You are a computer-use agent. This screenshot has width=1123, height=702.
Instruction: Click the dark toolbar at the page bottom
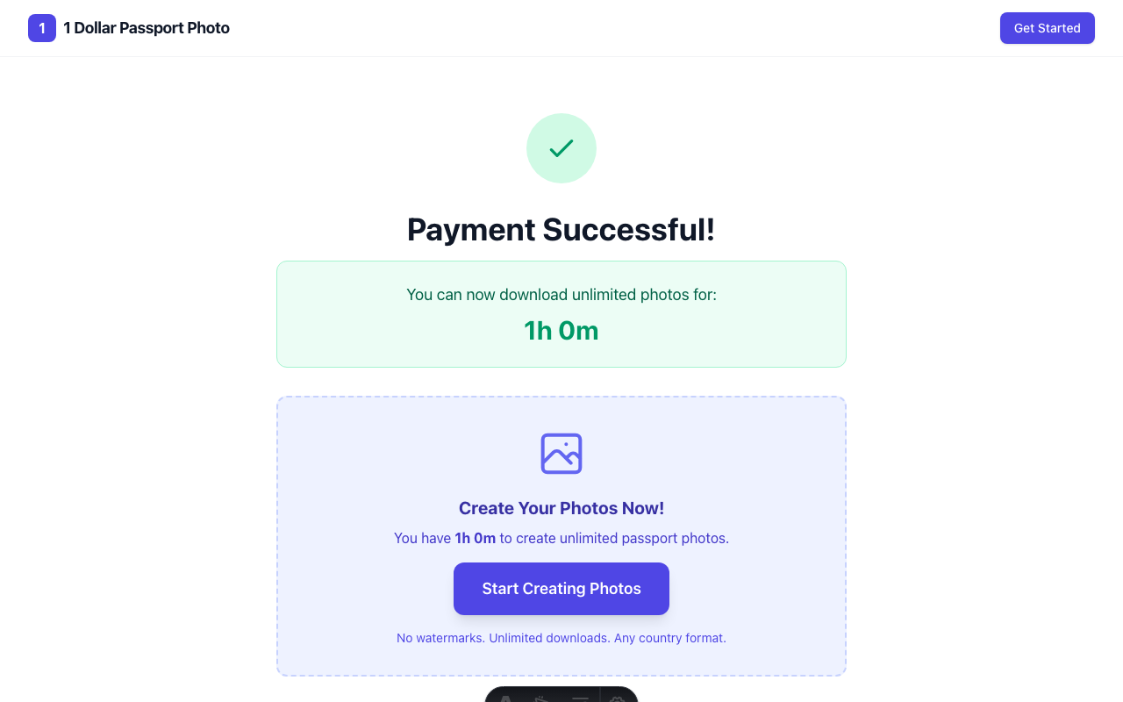561,698
